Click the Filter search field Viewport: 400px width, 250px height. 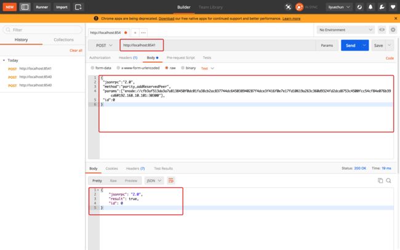[x=42, y=30]
